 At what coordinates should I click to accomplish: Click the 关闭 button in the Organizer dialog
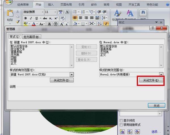tap(156, 105)
